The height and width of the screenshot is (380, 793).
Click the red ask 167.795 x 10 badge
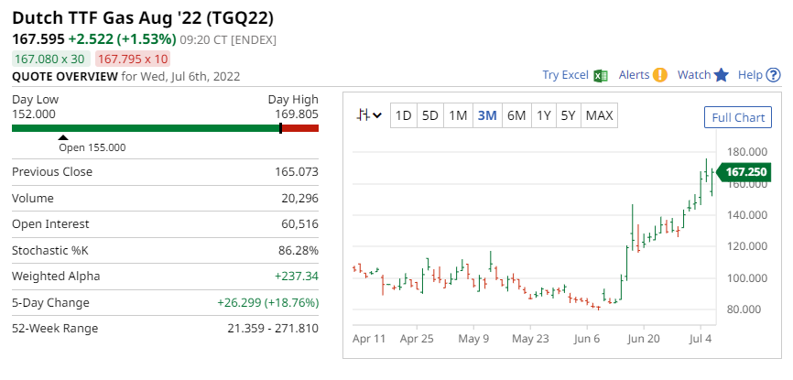(133, 60)
